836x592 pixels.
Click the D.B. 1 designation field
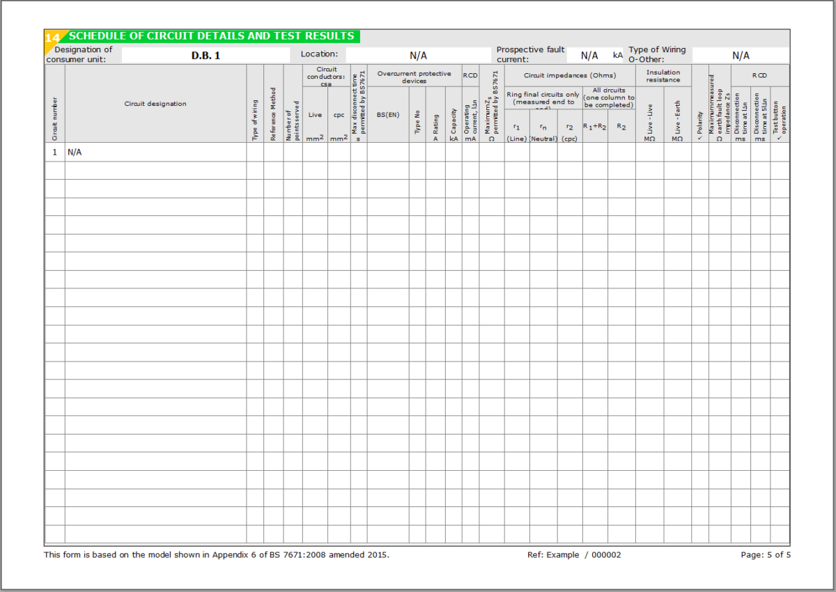(x=206, y=54)
